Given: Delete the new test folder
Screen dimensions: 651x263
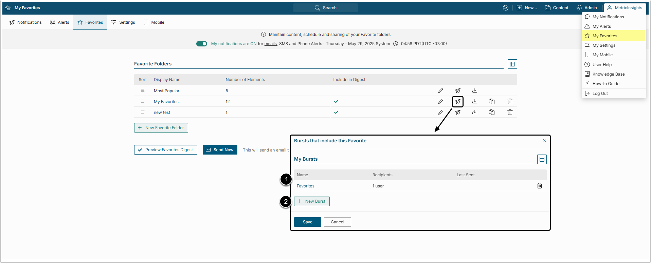Looking at the screenshot, I should point(510,112).
